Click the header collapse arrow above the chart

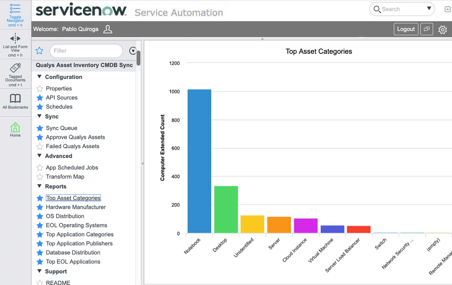click(262, 39)
